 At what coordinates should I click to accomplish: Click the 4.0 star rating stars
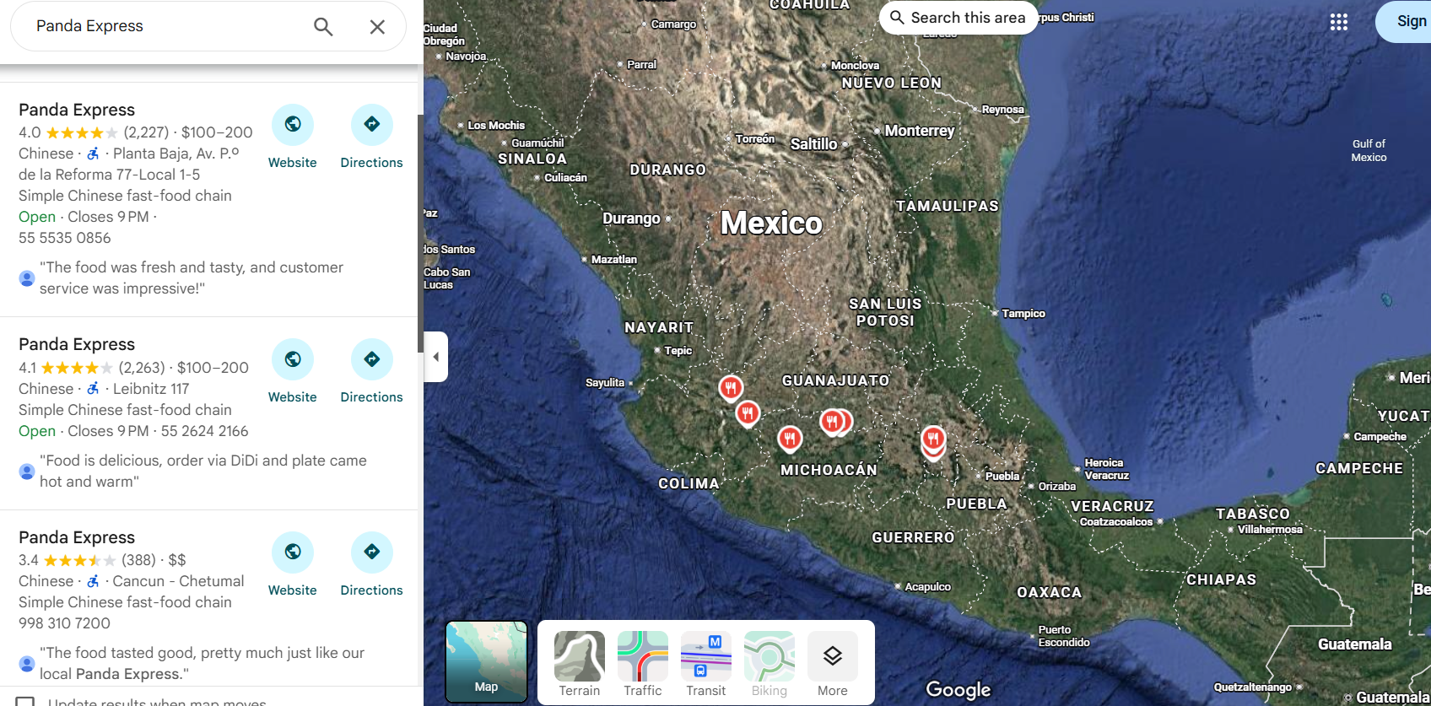coord(82,132)
